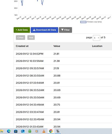Viewport: 112px width, 134px height.
Task: Open File Explorer from the taskbar
Action: (x=2, y=131)
